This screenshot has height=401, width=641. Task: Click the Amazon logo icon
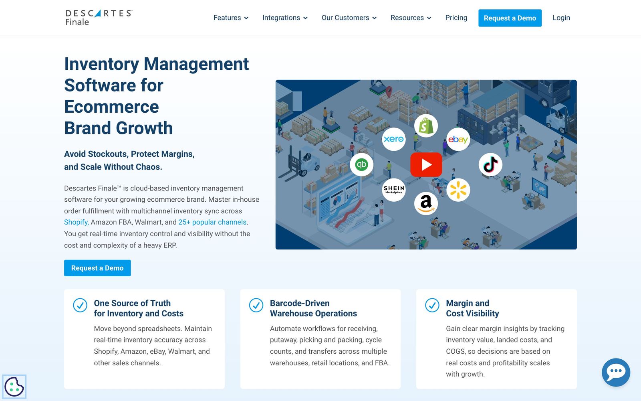(x=426, y=203)
